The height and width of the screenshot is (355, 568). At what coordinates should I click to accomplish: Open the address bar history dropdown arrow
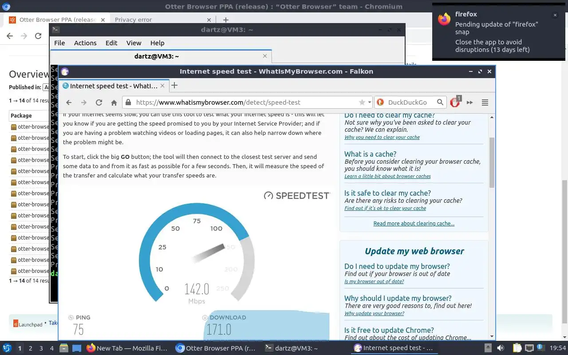click(x=369, y=102)
